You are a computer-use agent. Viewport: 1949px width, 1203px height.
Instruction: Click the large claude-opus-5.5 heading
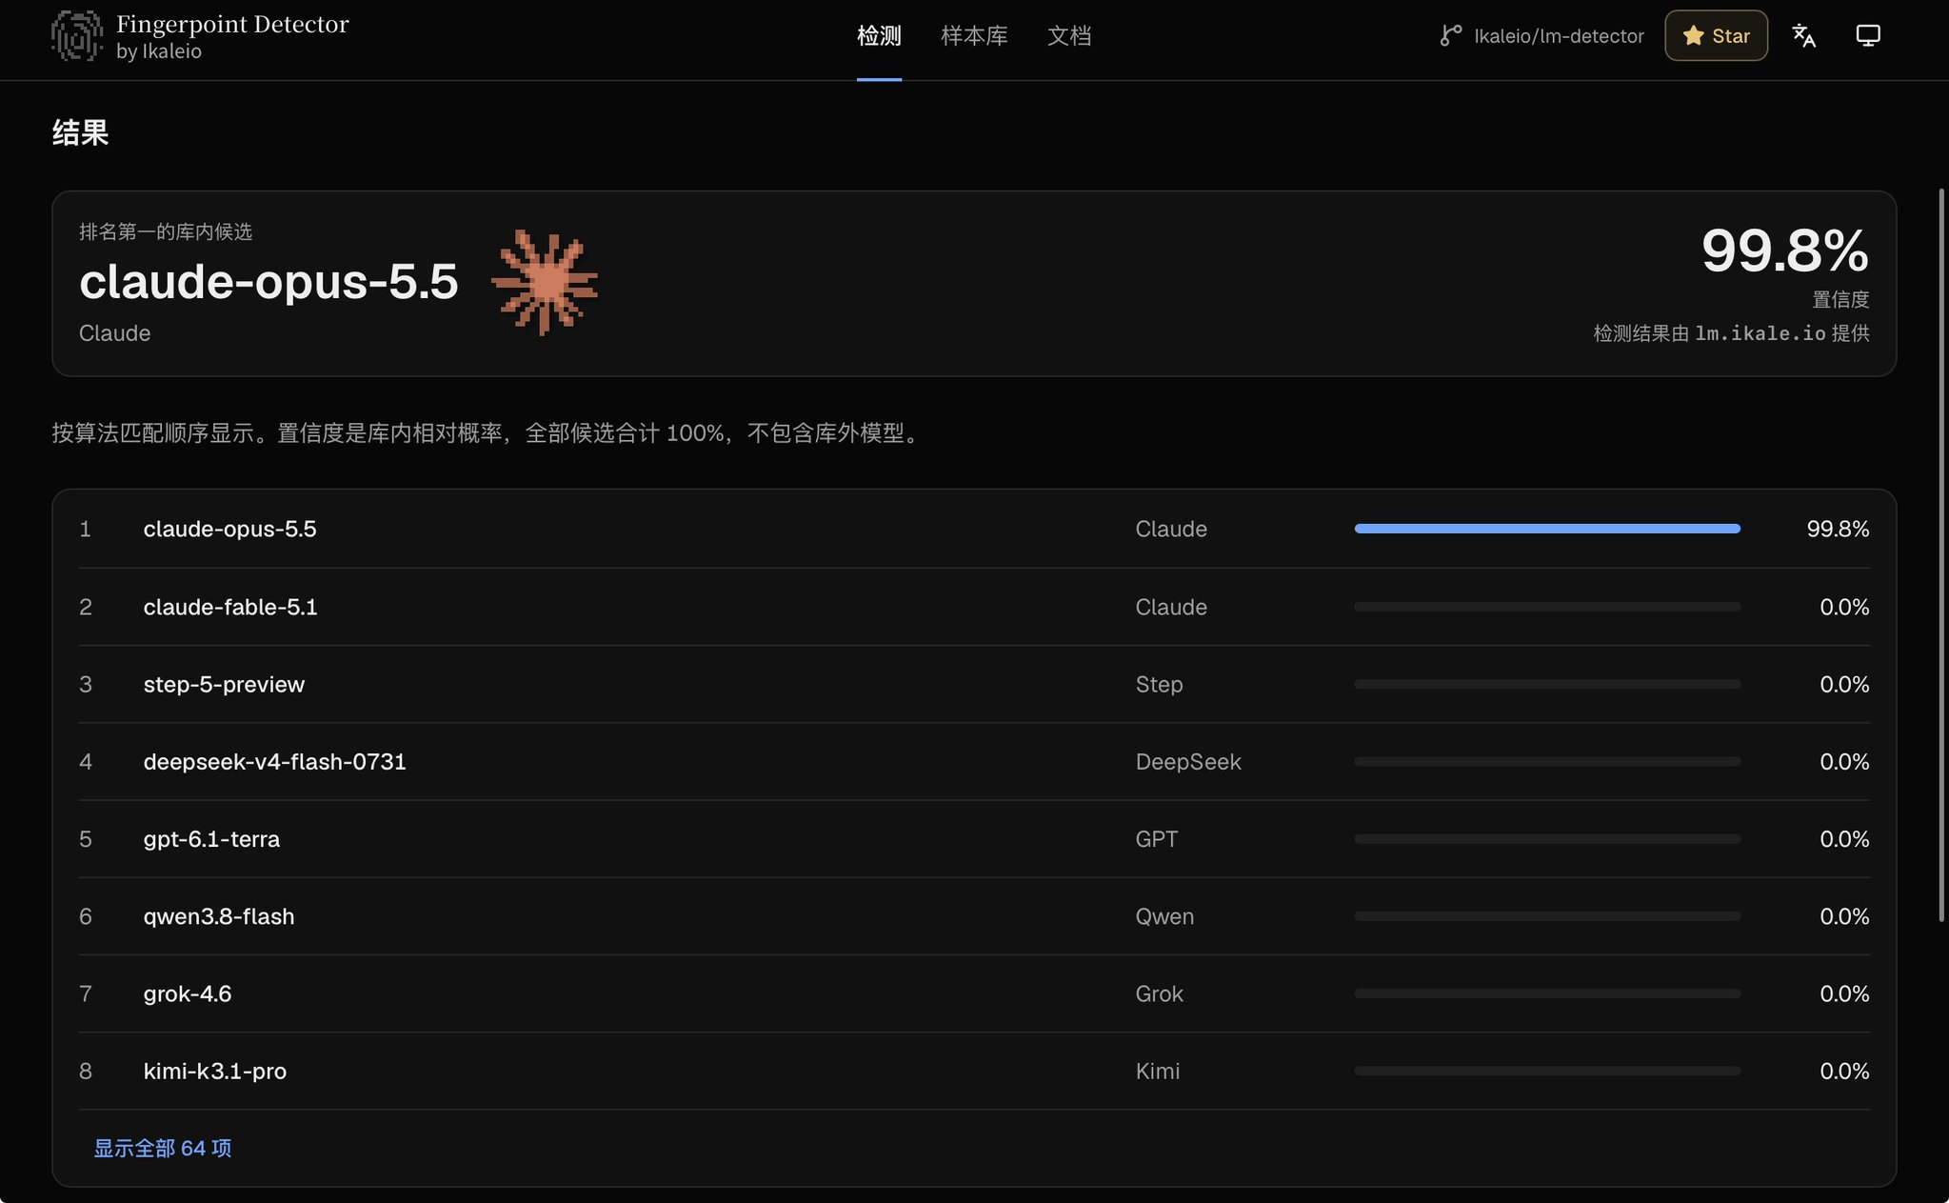coord(268,282)
